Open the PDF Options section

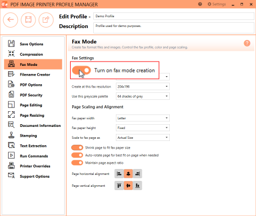pyautogui.click(x=33, y=85)
